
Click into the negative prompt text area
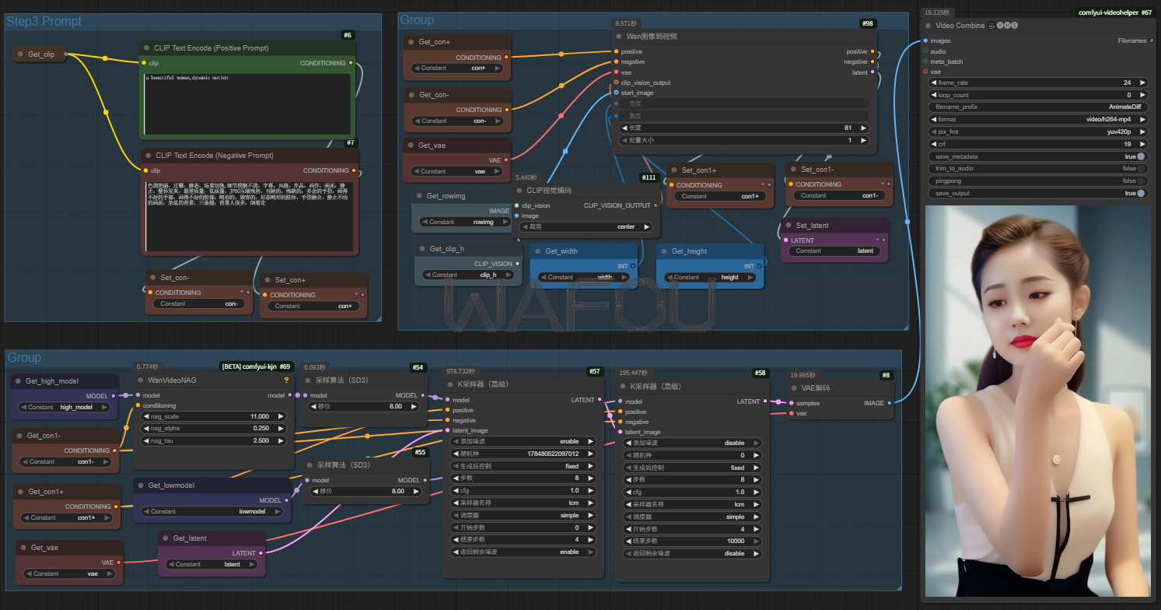click(x=249, y=216)
